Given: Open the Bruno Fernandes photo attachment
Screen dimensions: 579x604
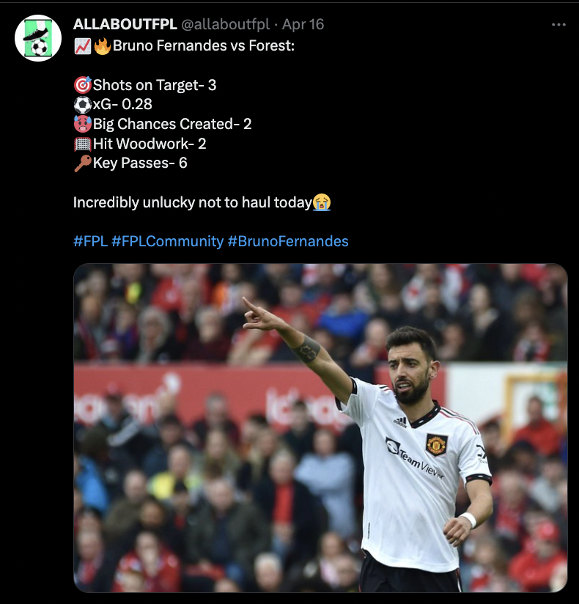Looking at the screenshot, I should [x=320, y=427].
